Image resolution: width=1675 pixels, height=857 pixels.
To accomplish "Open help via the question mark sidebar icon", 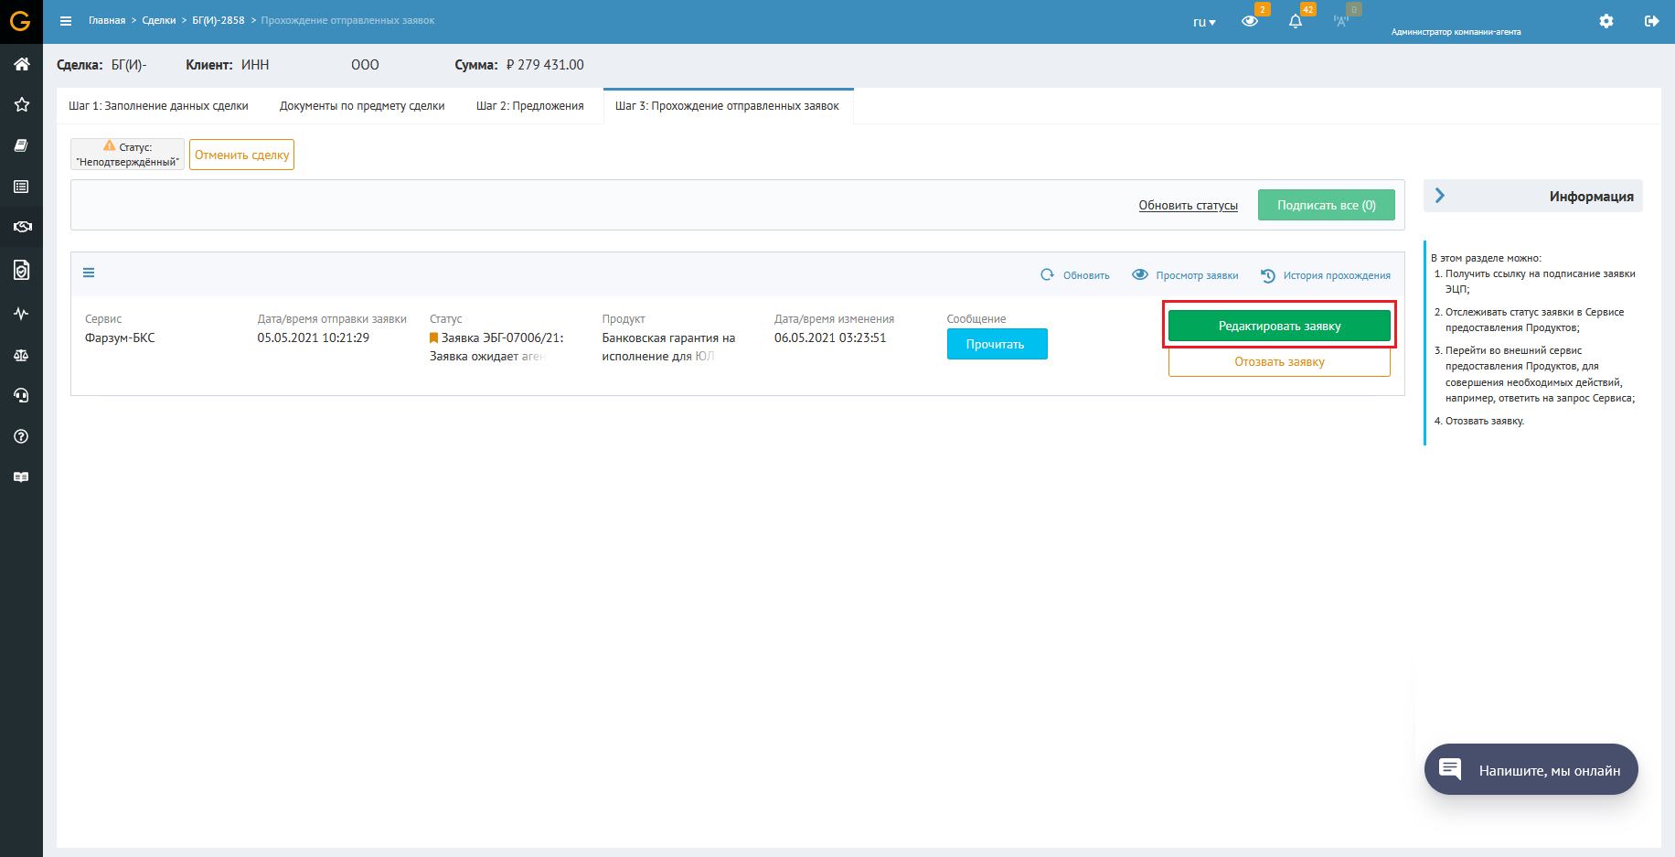I will (x=21, y=436).
